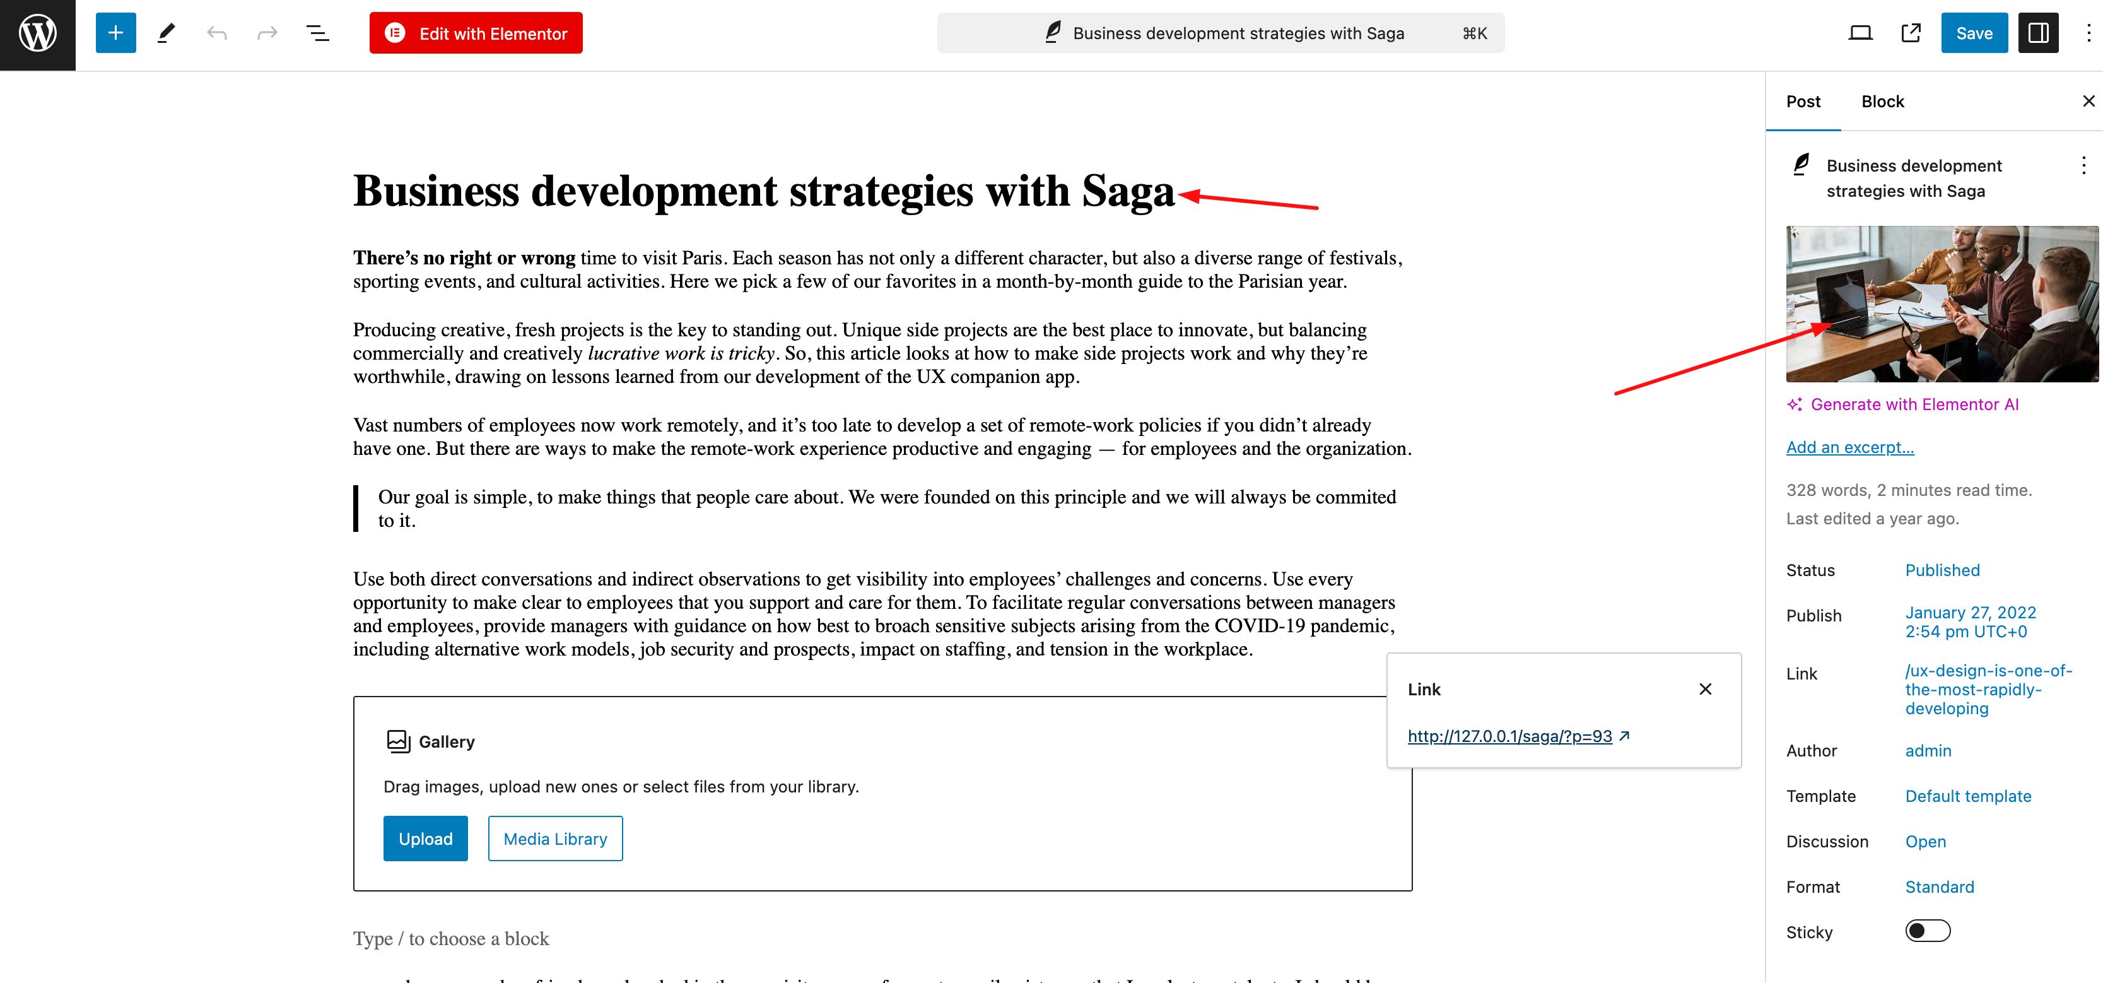Switch to the Post tab
The width and height of the screenshot is (2103, 983).
[1803, 102]
